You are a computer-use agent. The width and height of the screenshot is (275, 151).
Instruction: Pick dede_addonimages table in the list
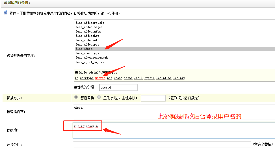click(x=89, y=27)
